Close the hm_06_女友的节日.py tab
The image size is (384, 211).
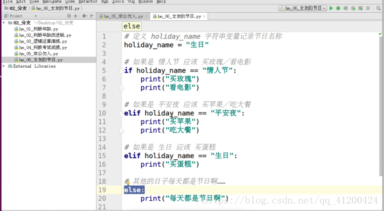[x=204, y=17]
